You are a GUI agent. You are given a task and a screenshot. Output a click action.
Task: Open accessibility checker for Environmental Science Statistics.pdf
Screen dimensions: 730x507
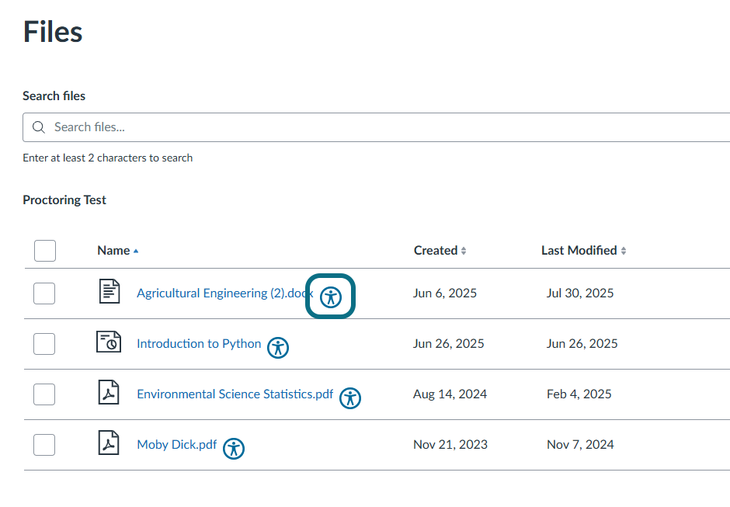click(x=350, y=398)
